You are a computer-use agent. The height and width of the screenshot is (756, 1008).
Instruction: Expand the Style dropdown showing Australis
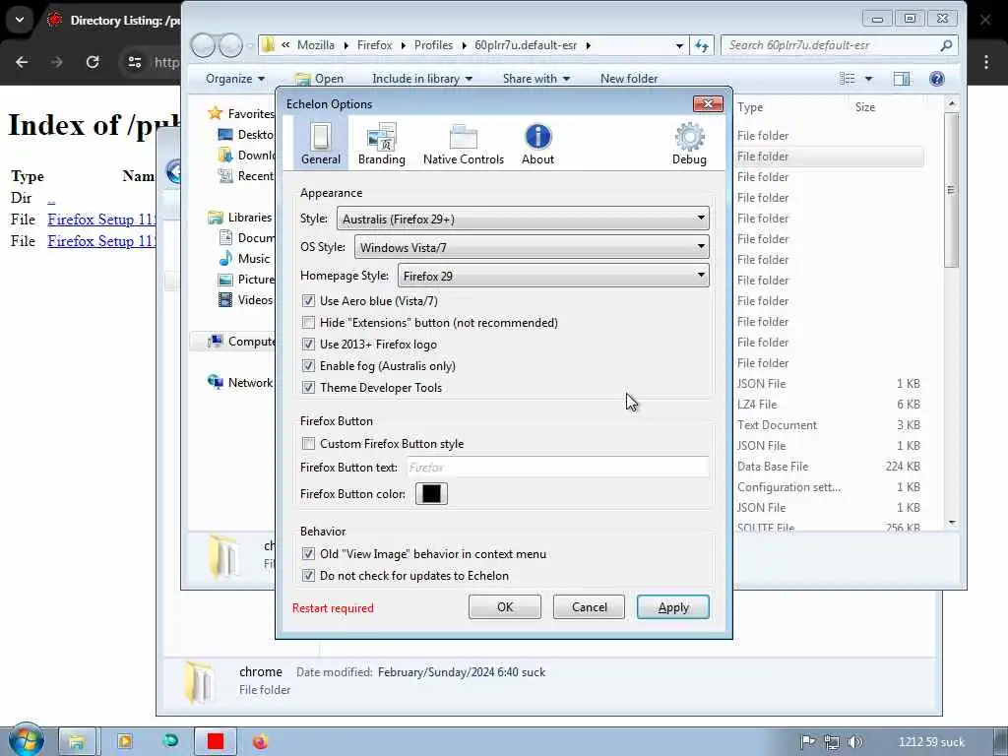click(523, 219)
